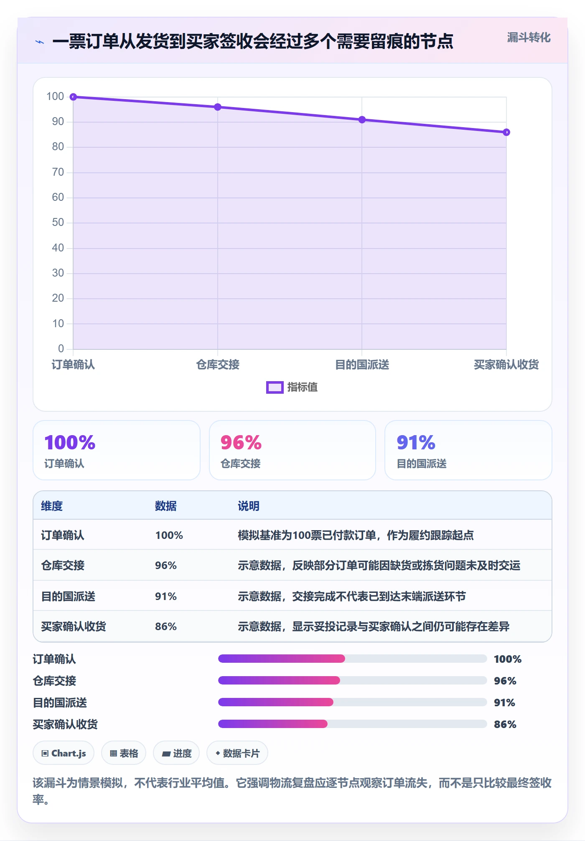Click the 买家确认收货 86% progress bar
Viewport: 585px width, 841px height.
(x=353, y=724)
